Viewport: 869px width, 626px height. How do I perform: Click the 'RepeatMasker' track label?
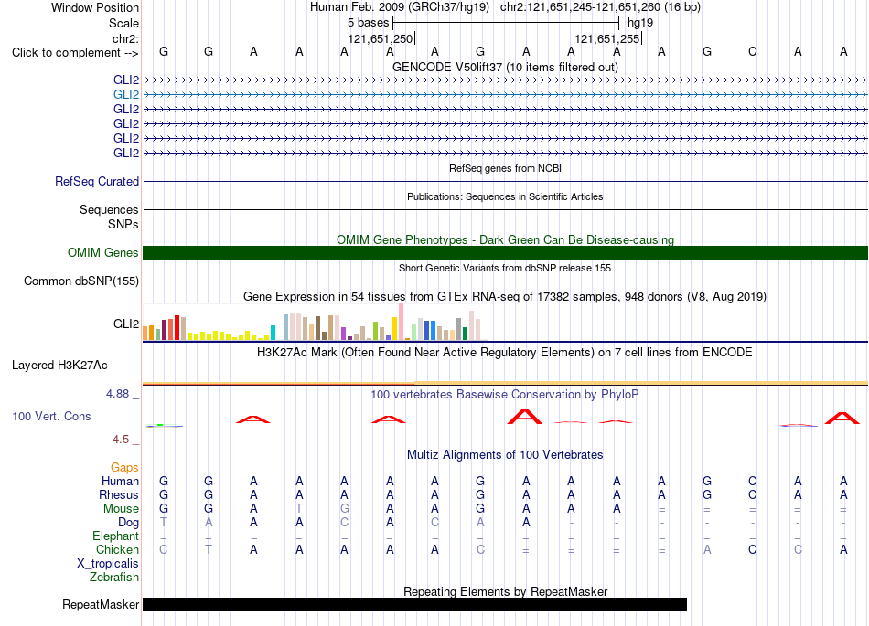101,604
